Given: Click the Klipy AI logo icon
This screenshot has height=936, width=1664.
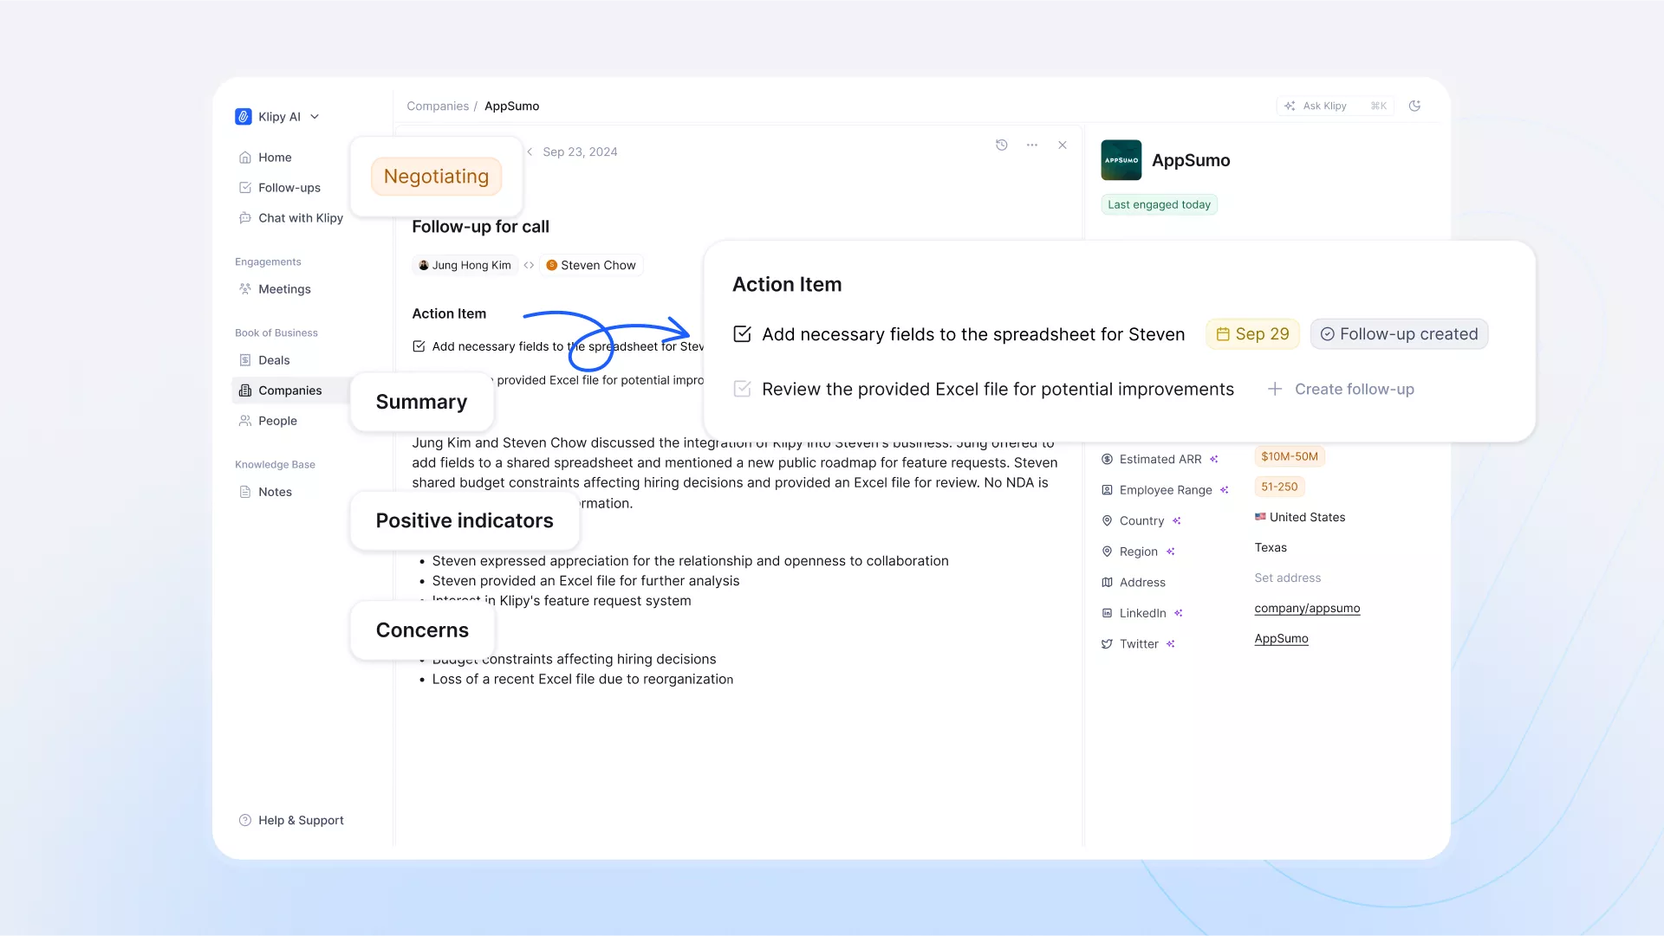Looking at the screenshot, I should (244, 117).
